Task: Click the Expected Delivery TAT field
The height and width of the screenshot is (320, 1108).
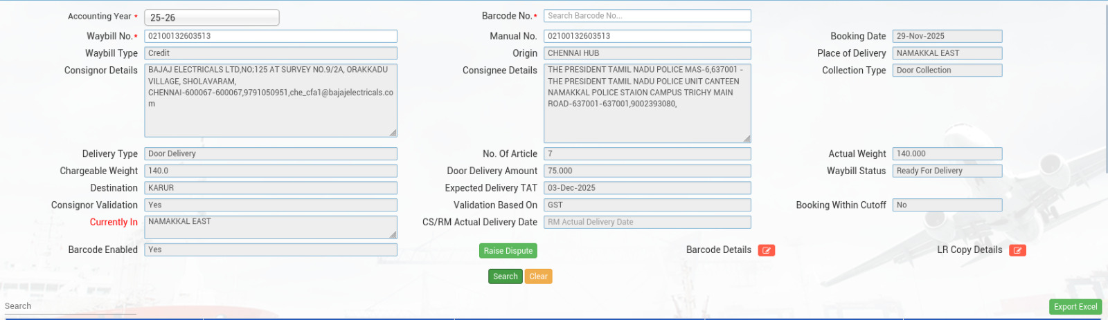Action: [x=647, y=188]
